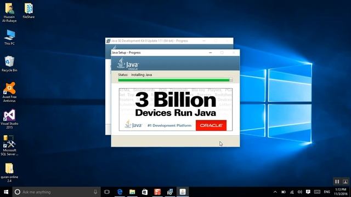Activate the Cortana microphone icon

point(95,192)
